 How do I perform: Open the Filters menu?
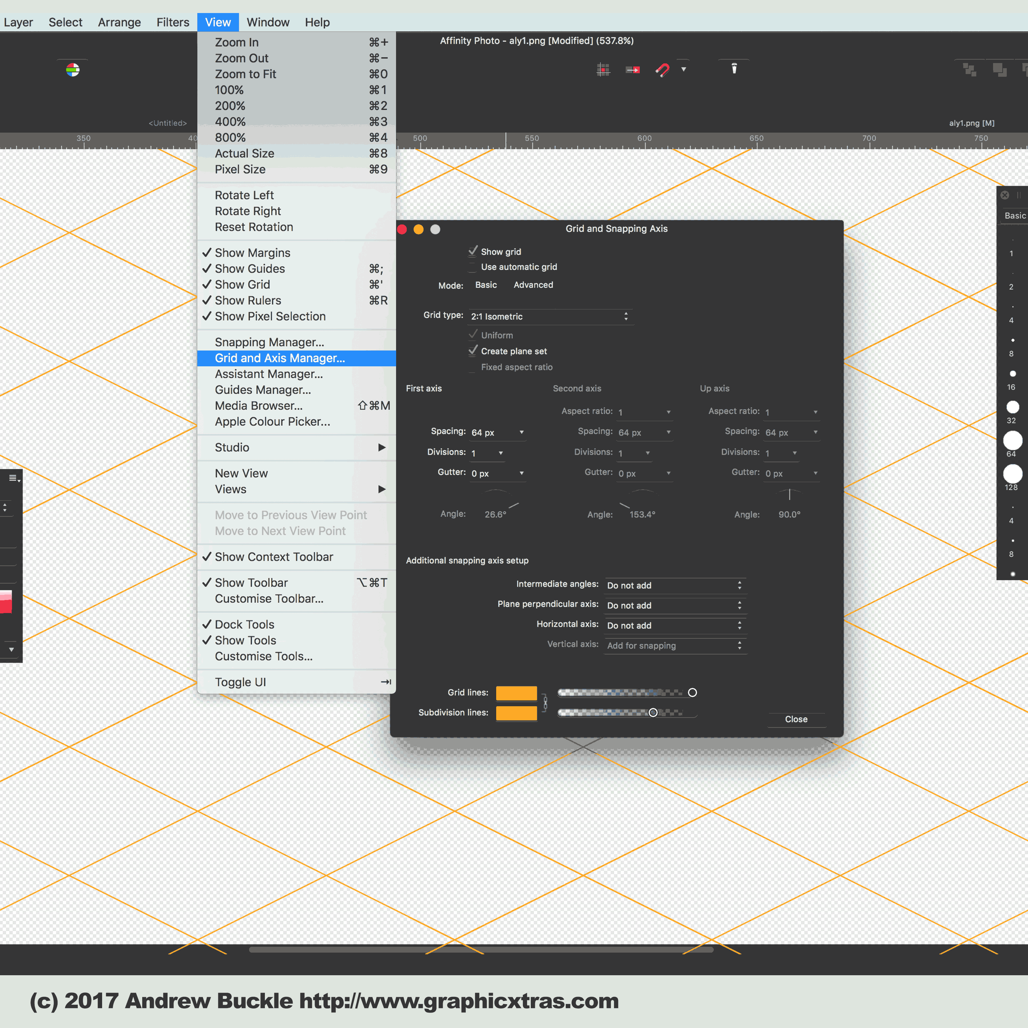(x=173, y=22)
